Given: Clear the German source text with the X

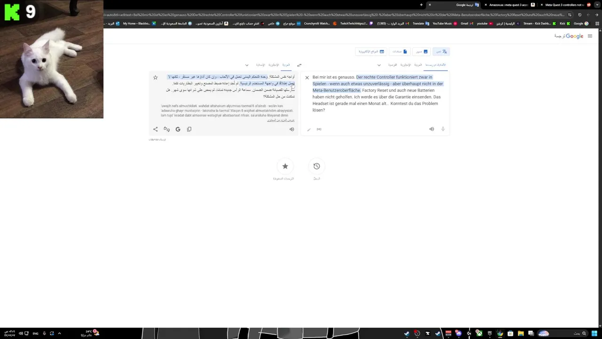Looking at the screenshot, I should (307, 78).
